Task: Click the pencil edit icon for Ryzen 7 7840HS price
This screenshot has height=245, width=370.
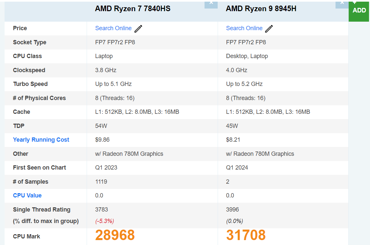Action: coord(138,29)
